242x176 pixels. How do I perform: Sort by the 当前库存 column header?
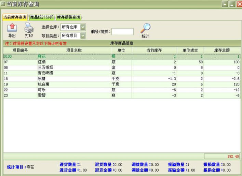154,50
